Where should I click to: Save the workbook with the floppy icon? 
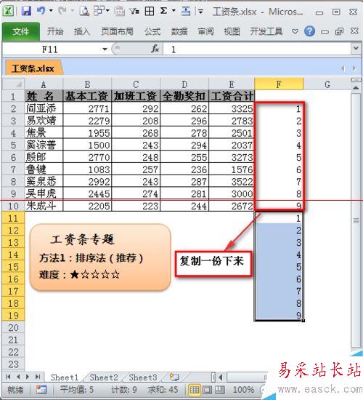pos(26,11)
